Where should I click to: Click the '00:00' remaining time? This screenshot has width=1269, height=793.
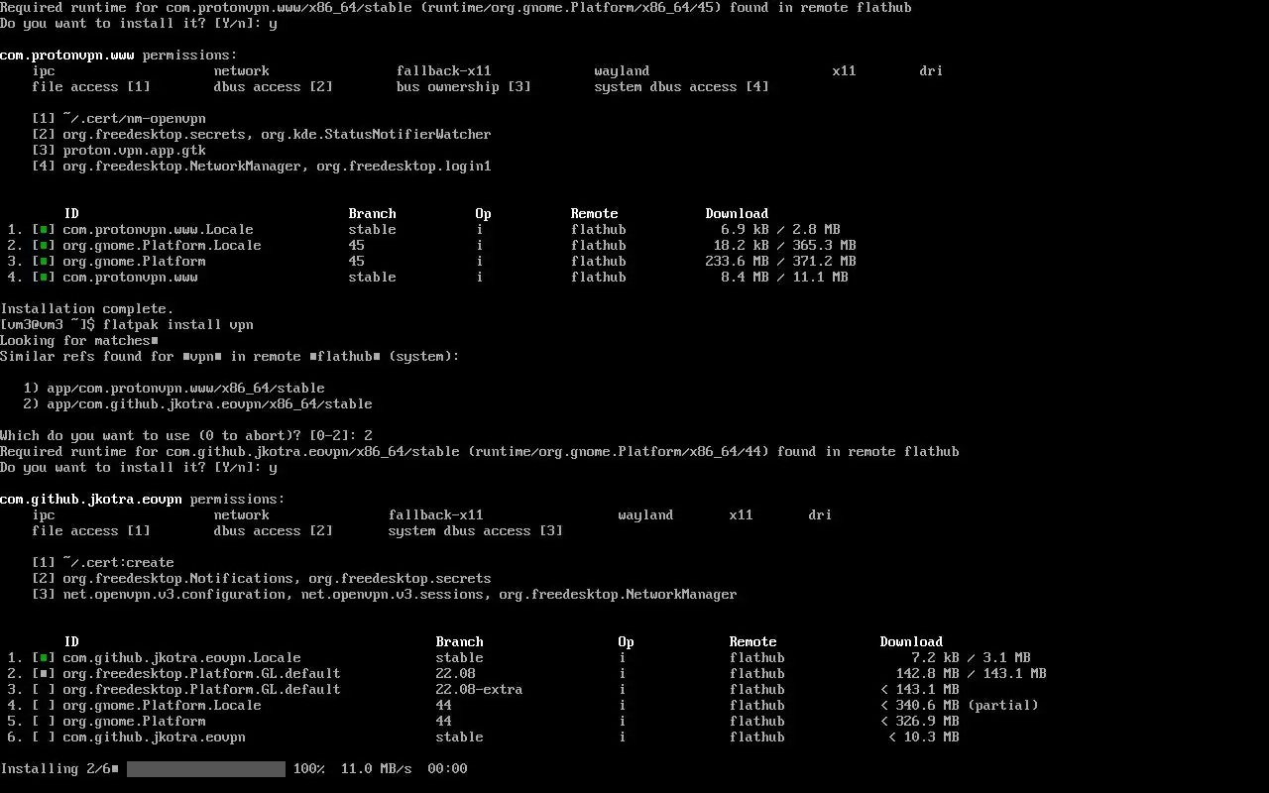click(x=448, y=769)
